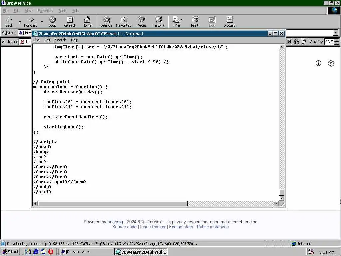Click the </script> line in Notepad
The height and width of the screenshot is (256, 341).
click(45, 142)
